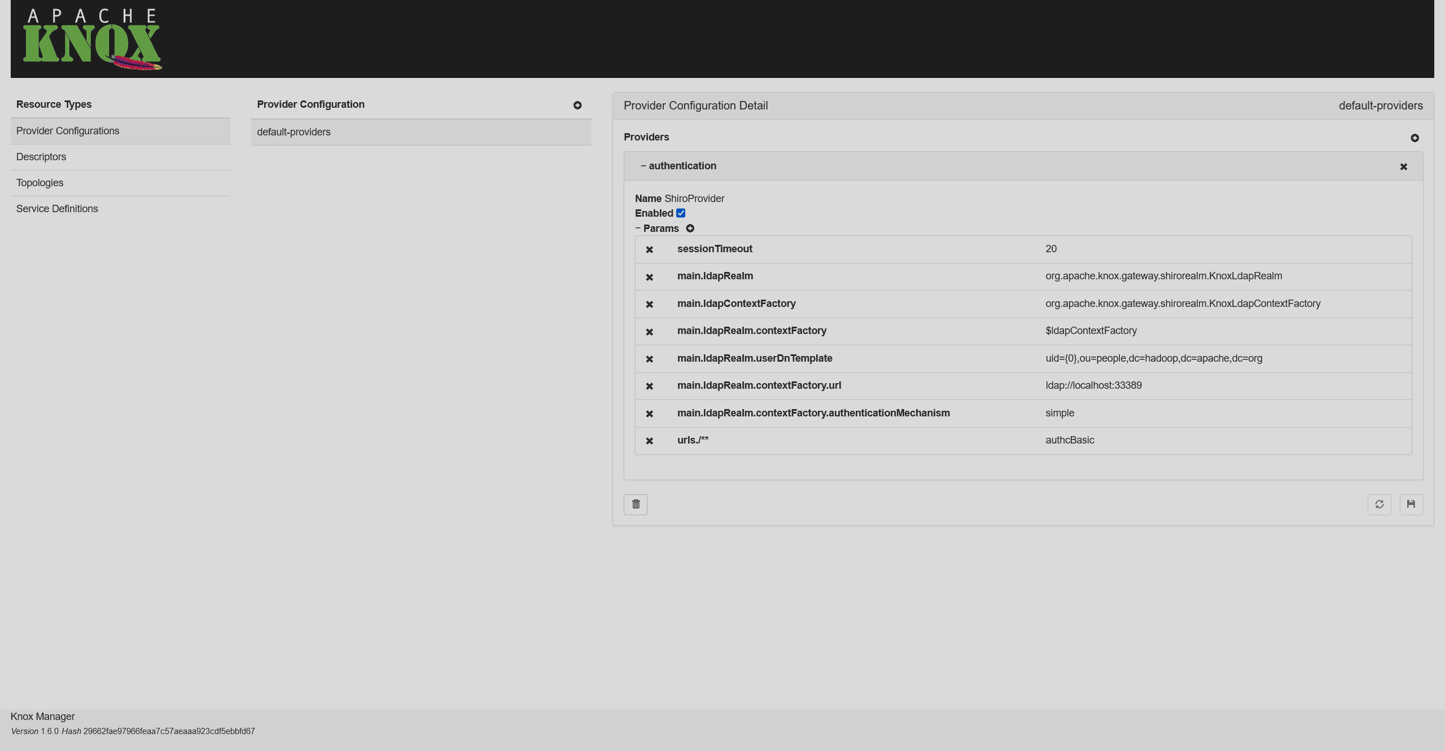Image resolution: width=1445 pixels, height=751 pixels.
Task: Click the main.ldapRealm.userDnTemplate param name
Action: point(755,358)
